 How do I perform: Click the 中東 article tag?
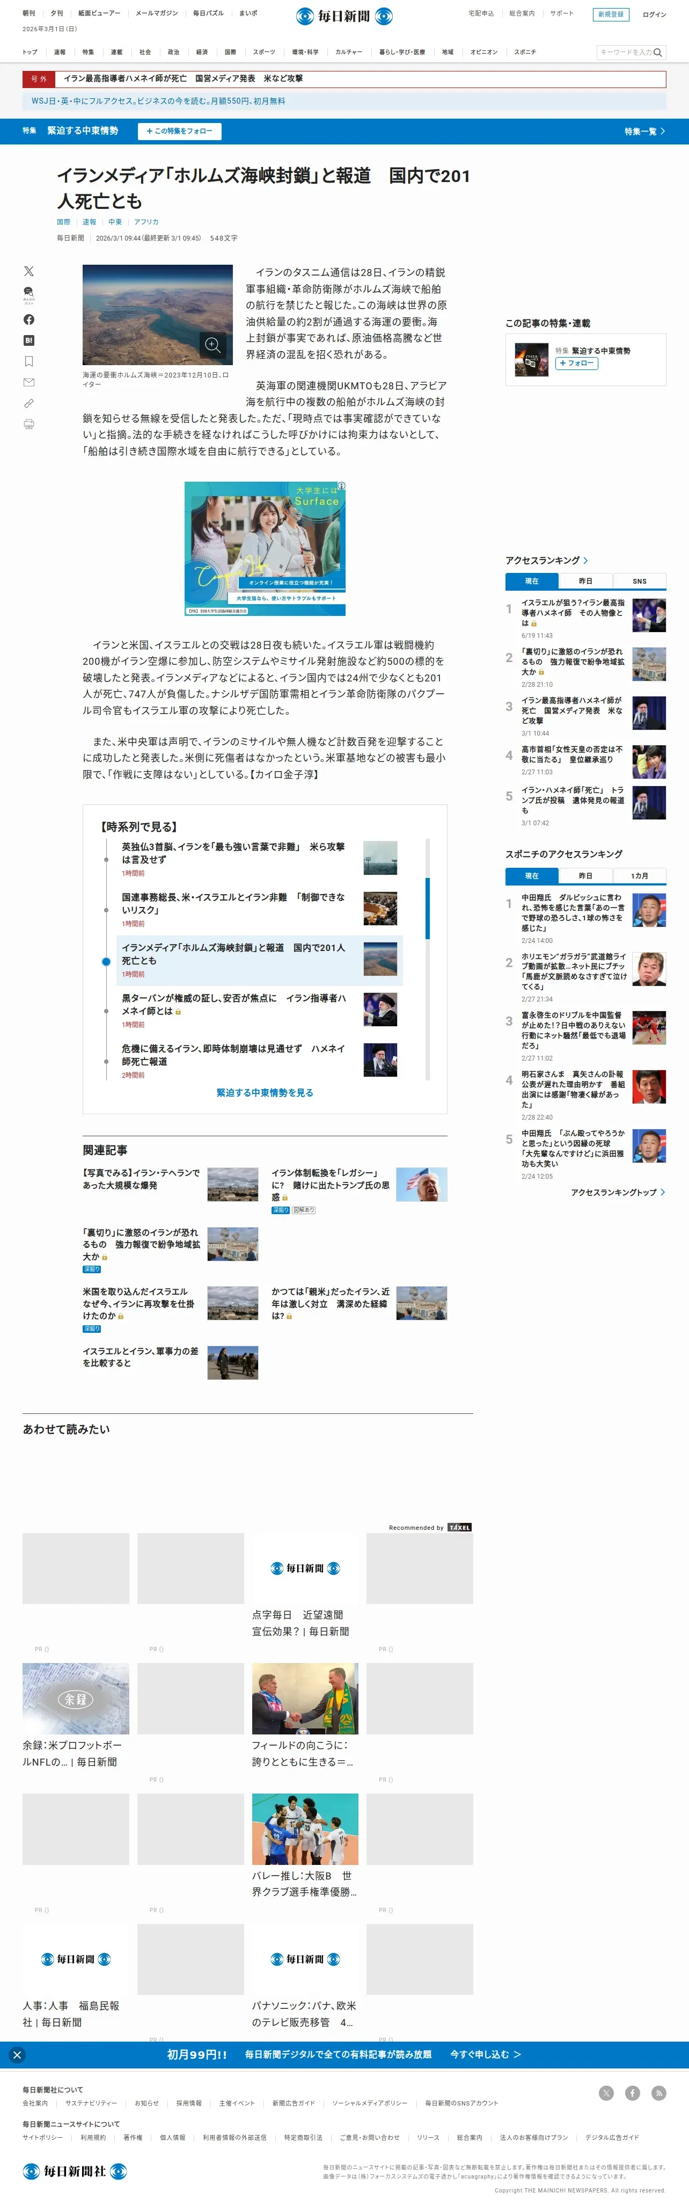(115, 222)
